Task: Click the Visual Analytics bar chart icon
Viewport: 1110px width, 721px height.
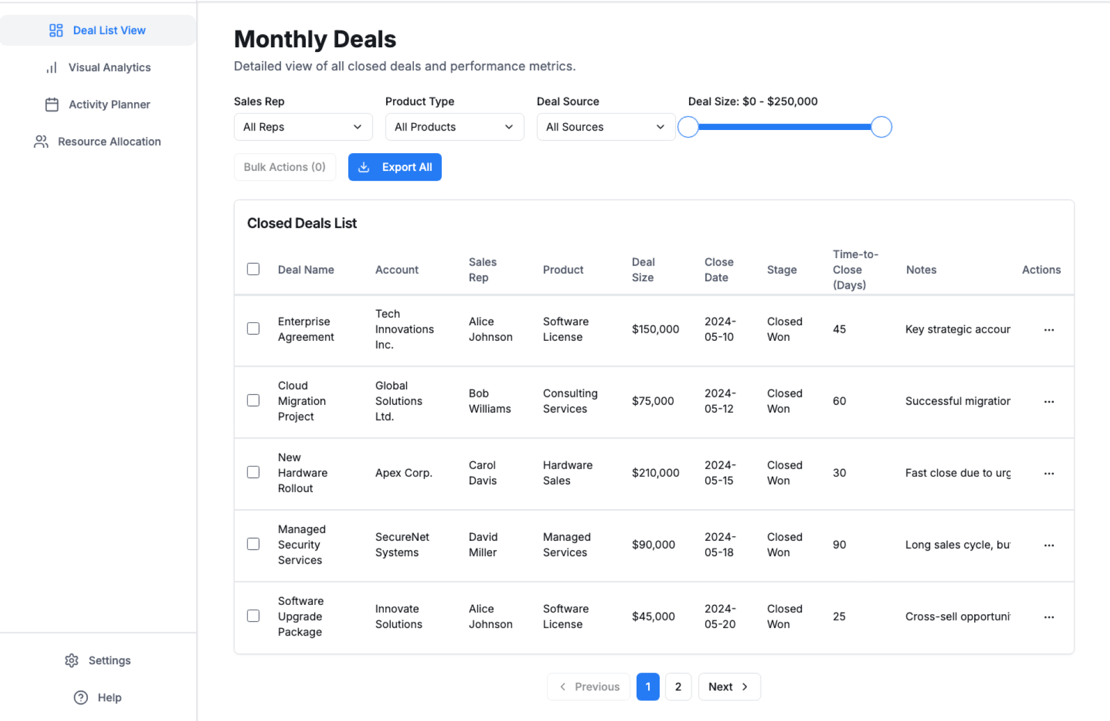Action: [x=51, y=68]
